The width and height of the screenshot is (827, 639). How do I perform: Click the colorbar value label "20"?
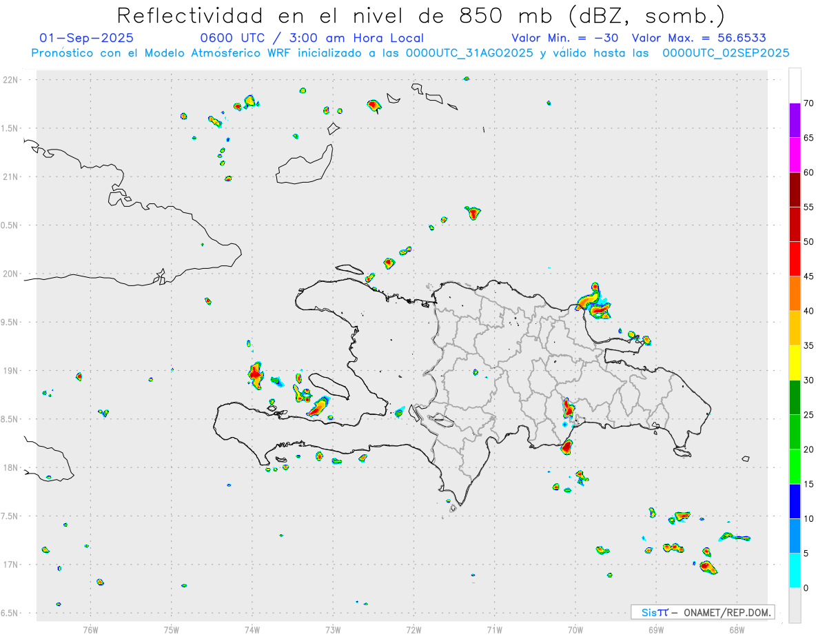pos(808,449)
